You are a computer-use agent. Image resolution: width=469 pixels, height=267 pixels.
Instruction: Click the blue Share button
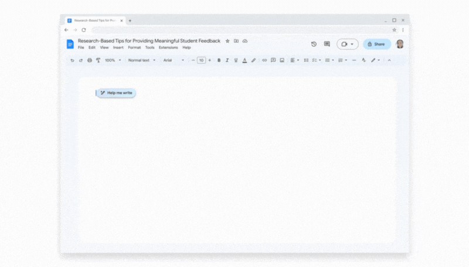[376, 44]
